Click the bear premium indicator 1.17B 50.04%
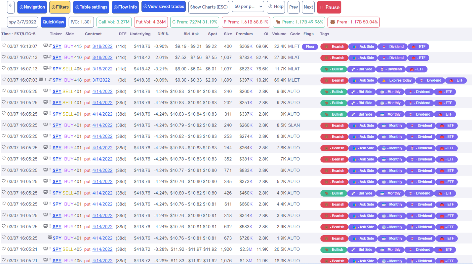Viewport: 473px width, 264px height. click(354, 22)
